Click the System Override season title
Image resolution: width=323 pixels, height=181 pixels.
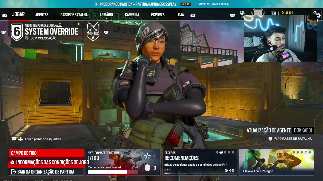(51, 32)
